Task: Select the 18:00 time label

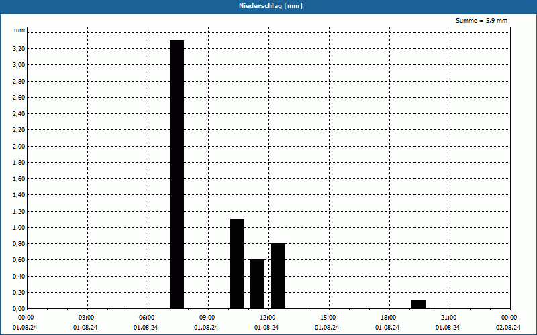Action: click(389, 318)
